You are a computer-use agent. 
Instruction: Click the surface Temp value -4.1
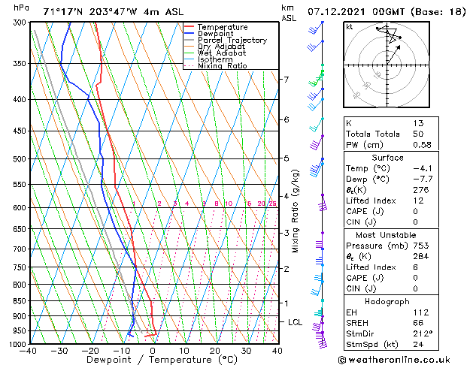423,168
